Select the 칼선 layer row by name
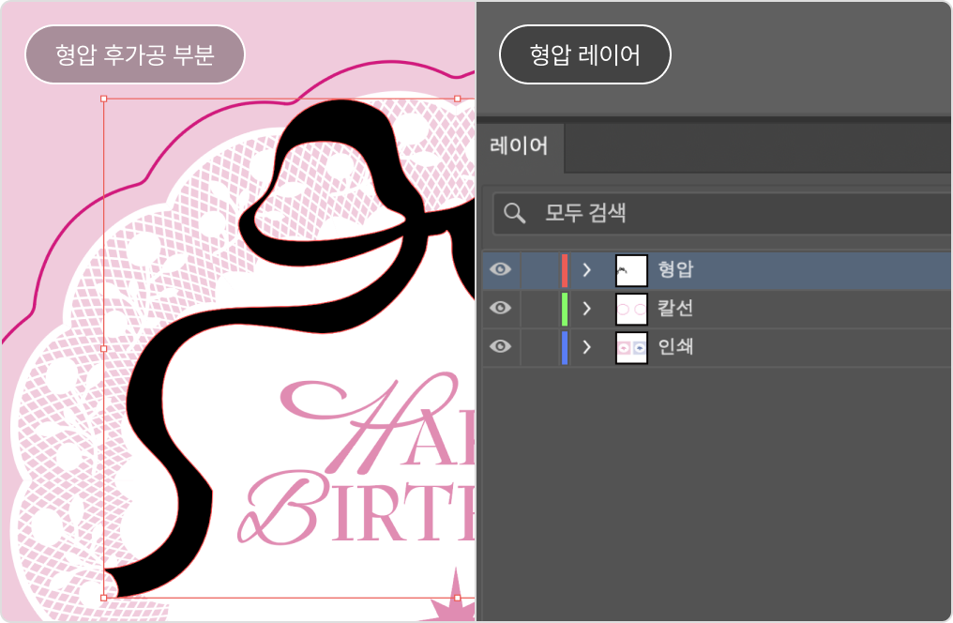 (x=675, y=309)
